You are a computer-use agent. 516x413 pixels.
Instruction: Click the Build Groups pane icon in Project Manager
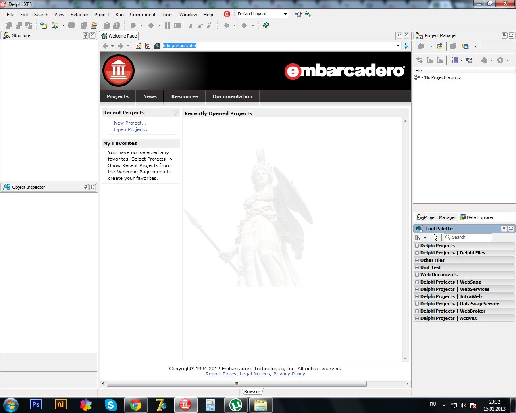469,60
